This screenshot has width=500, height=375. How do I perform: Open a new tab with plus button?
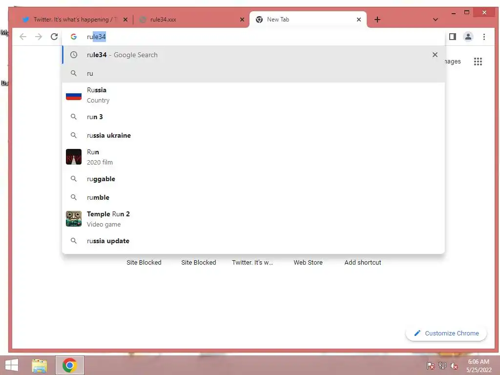point(377,20)
